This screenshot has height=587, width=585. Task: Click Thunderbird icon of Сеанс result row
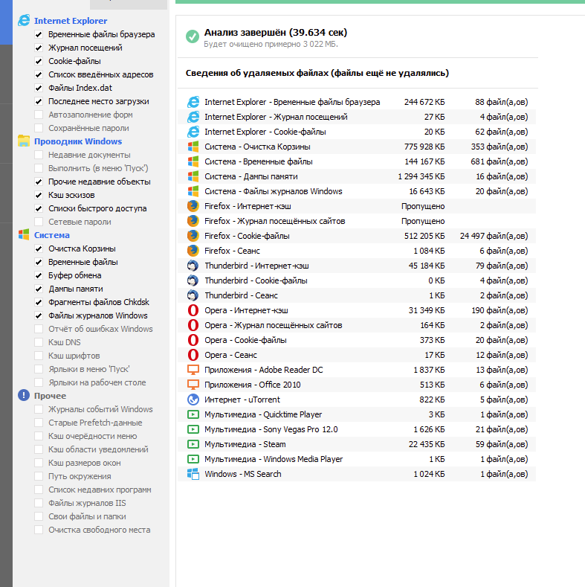pos(193,295)
